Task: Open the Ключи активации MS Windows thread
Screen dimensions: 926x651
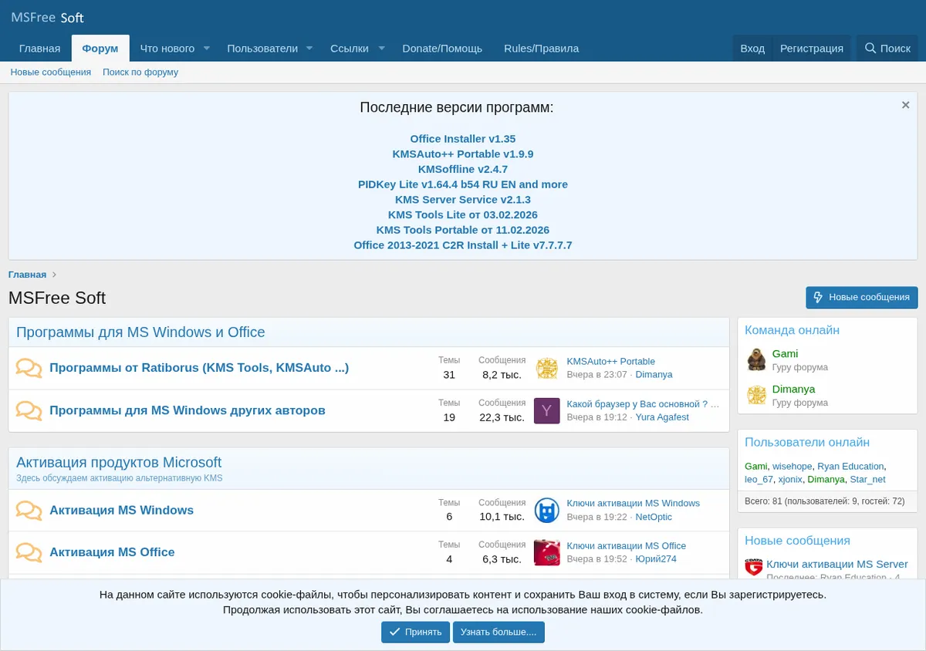Action: click(633, 503)
